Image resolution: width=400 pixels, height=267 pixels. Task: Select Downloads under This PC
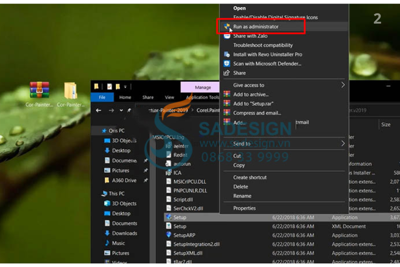(x=124, y=233)
